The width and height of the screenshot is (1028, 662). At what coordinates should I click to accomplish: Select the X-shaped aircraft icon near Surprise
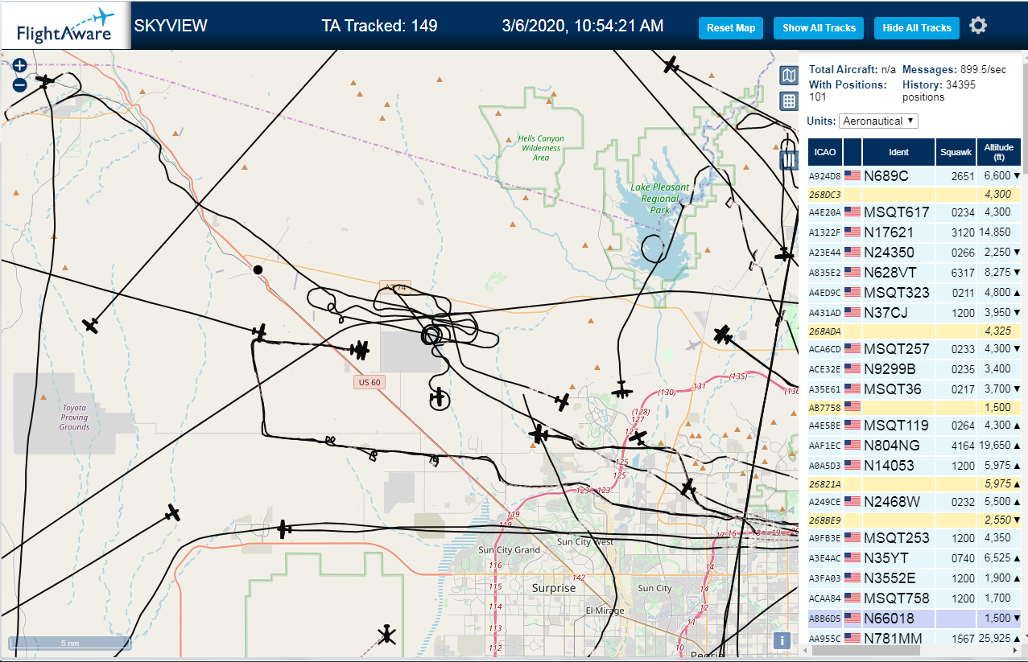tap(387, 635)
